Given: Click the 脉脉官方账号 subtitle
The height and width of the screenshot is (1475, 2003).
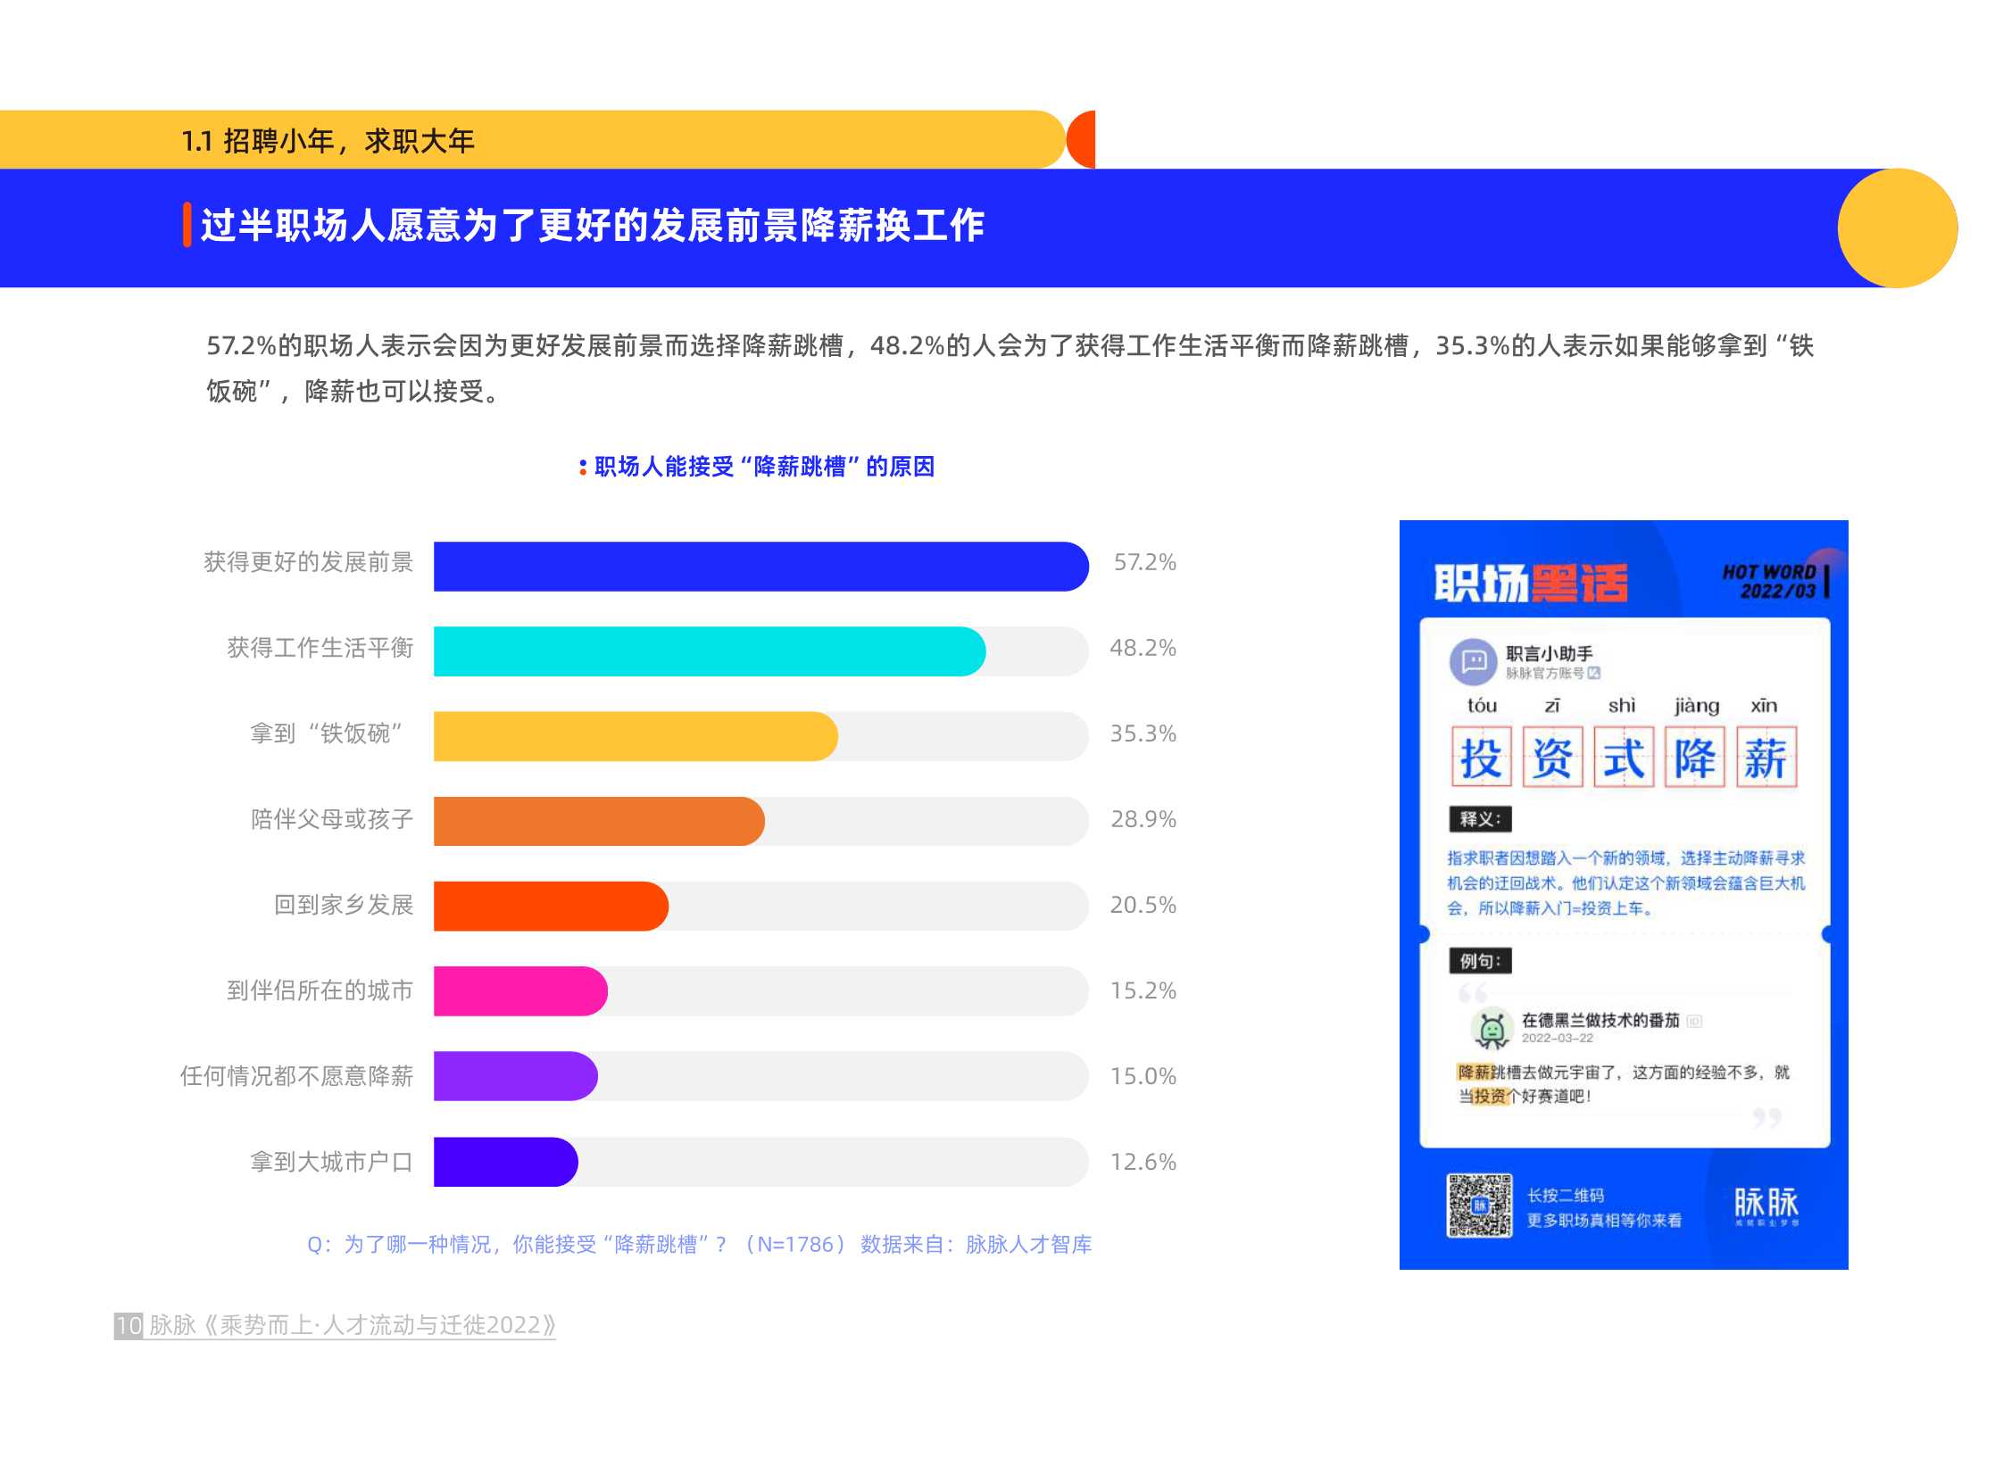Looking at the screenshot, I should click(x=1545, y=674).
